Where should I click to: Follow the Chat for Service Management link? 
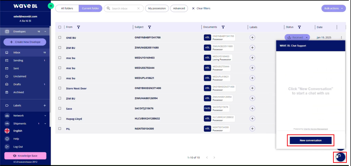(316, 129)
